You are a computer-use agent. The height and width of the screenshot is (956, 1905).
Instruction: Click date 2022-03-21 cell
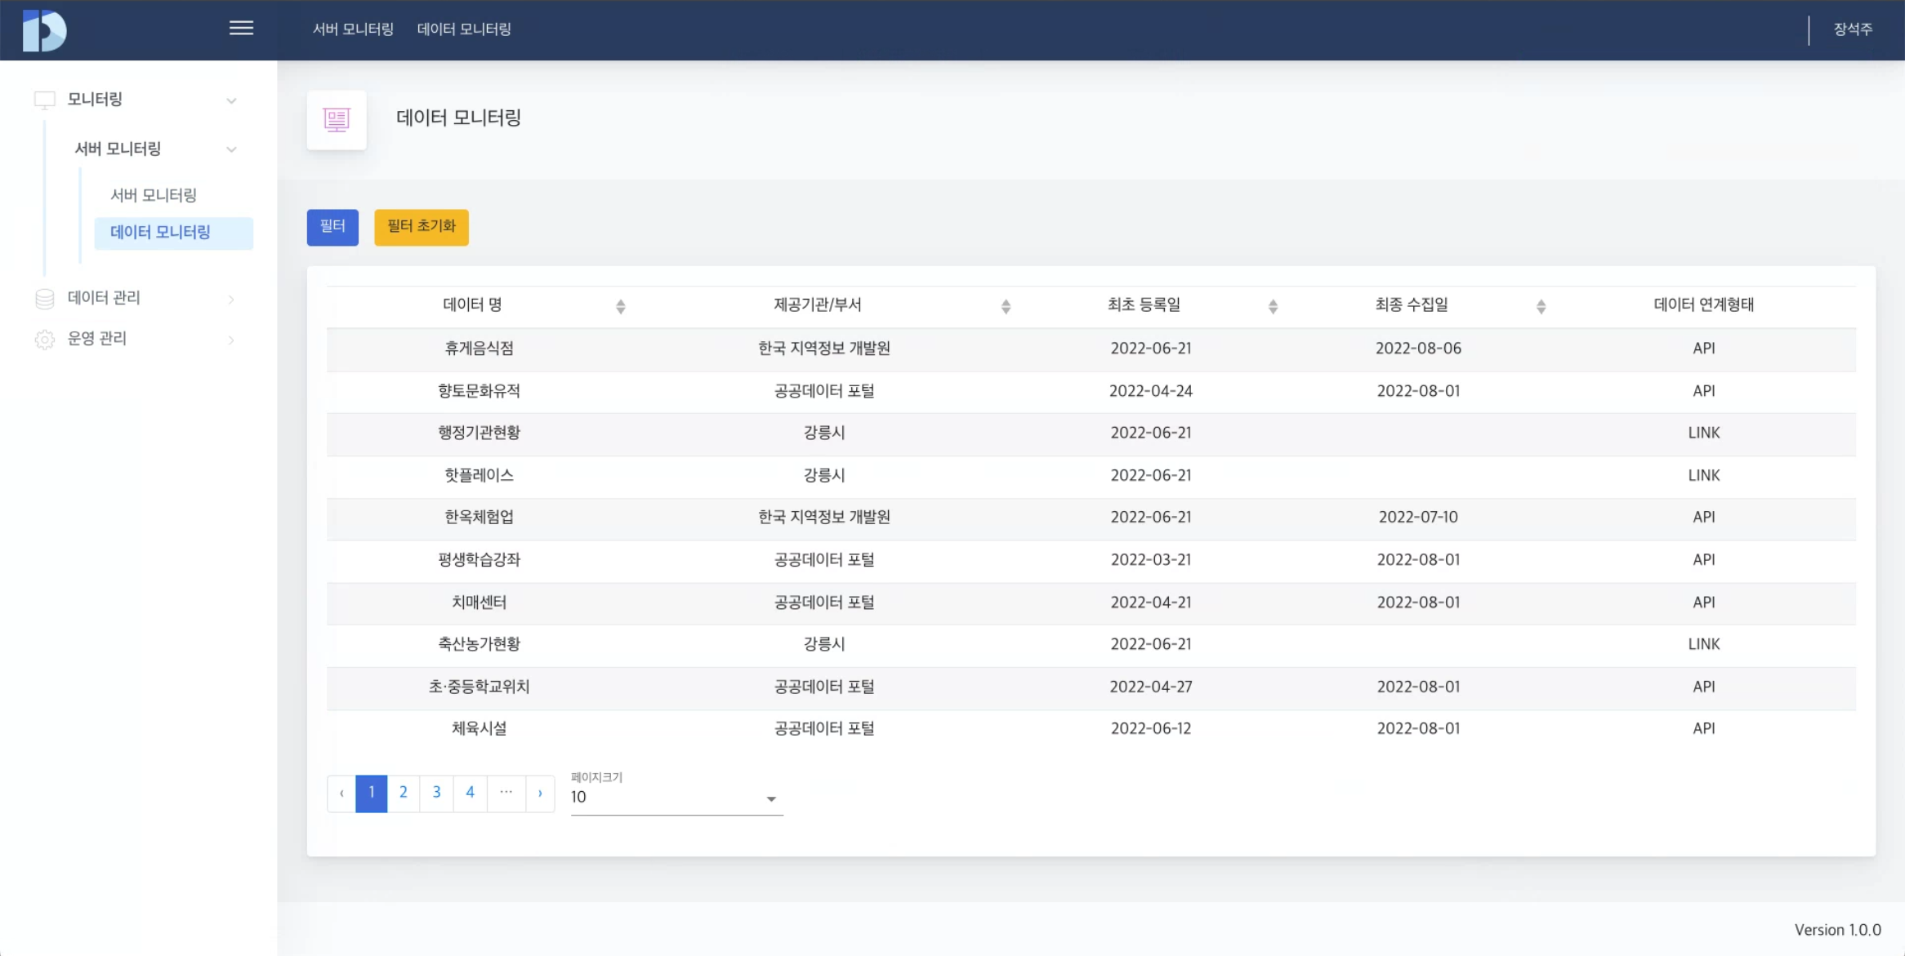point(1150,560)
